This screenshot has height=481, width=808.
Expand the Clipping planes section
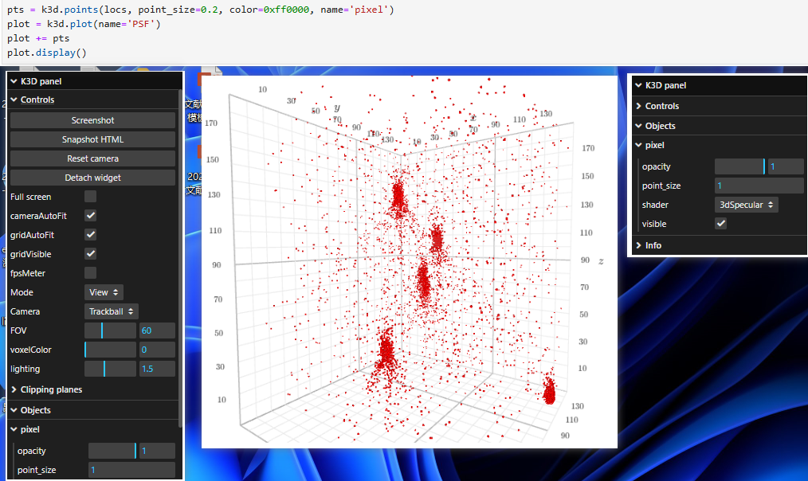(x=14, y=390)
